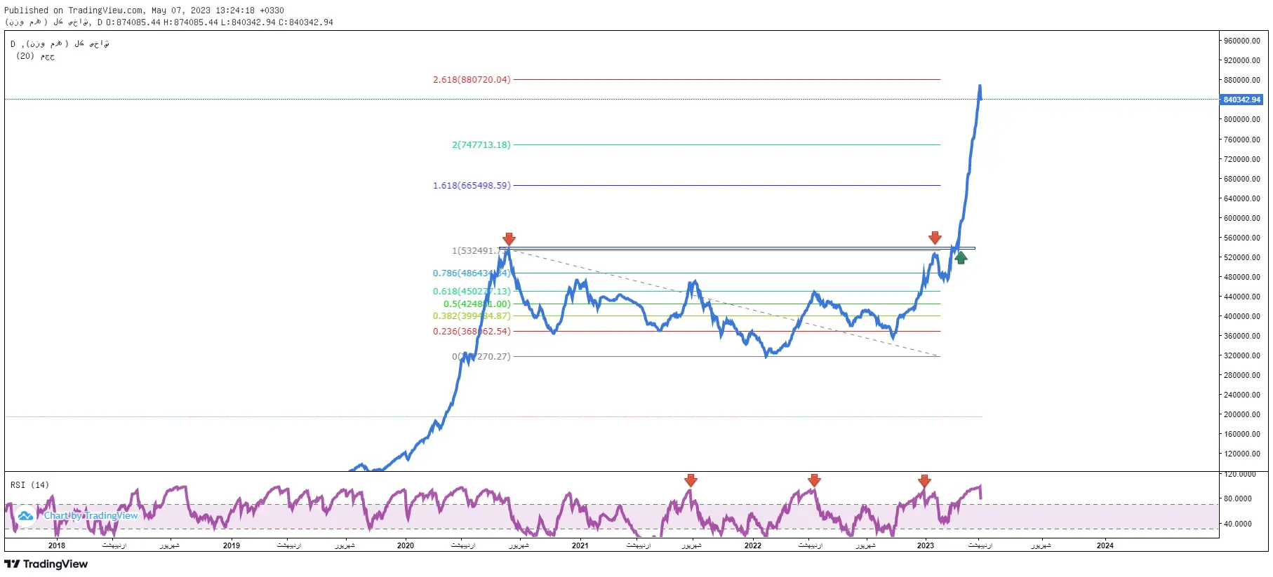
Task: Select the 2(747713.18) Fibonacci label
Action: pyautogui.click(x=481, y=145)
